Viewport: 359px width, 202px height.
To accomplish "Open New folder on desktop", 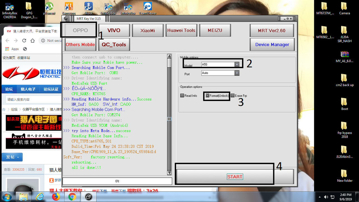I will (x=344, y=176).
